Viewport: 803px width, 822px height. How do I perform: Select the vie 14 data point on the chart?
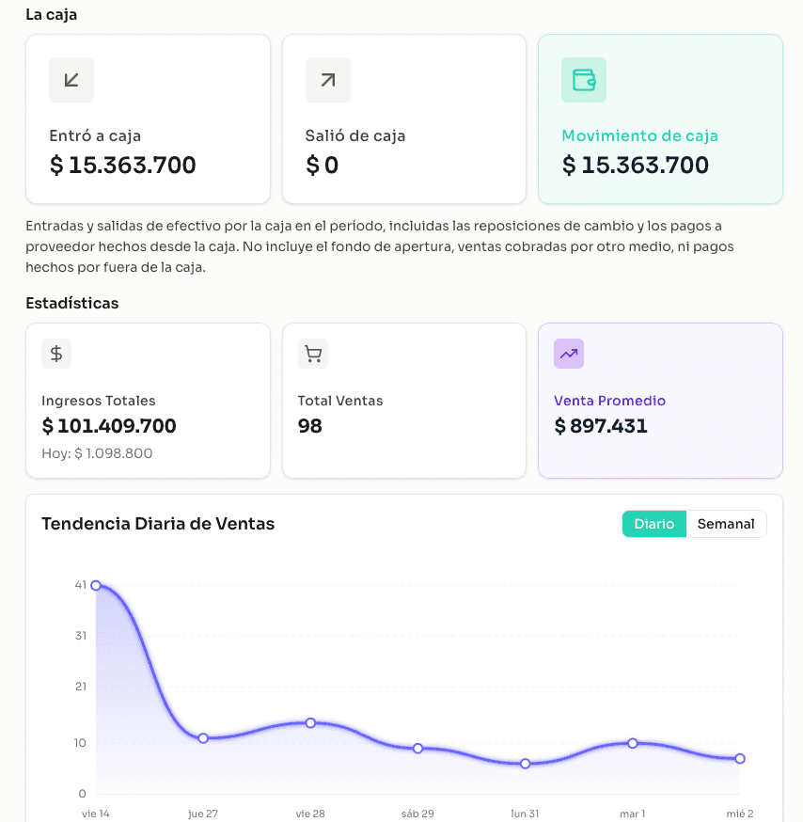(x=96, y=585)
